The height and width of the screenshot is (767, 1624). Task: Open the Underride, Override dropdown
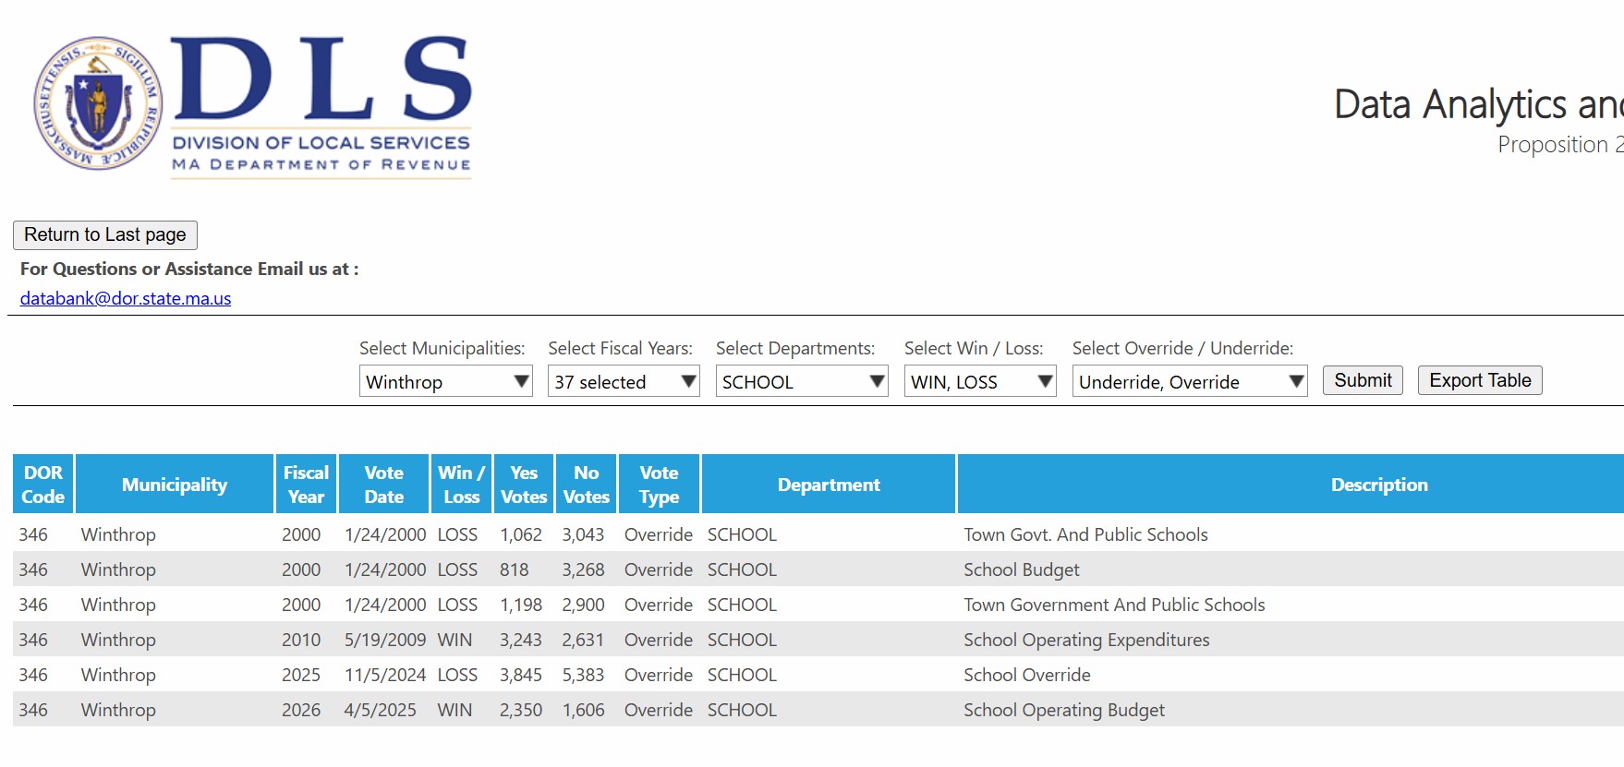tap(1189, 382)
